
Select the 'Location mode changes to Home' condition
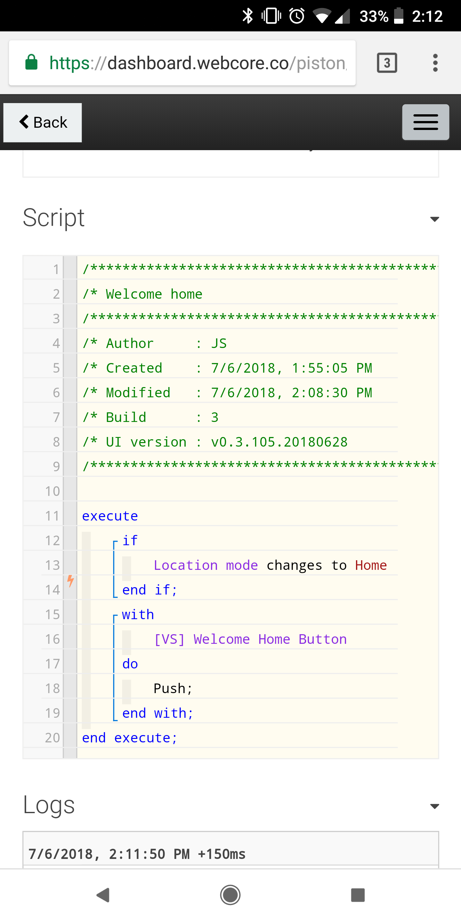point(270,565)
